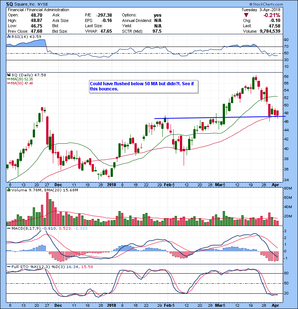Click the SQ (Daily) 47.58 price label
Viewport: 298px width, 309px height.
pos(29,75)
